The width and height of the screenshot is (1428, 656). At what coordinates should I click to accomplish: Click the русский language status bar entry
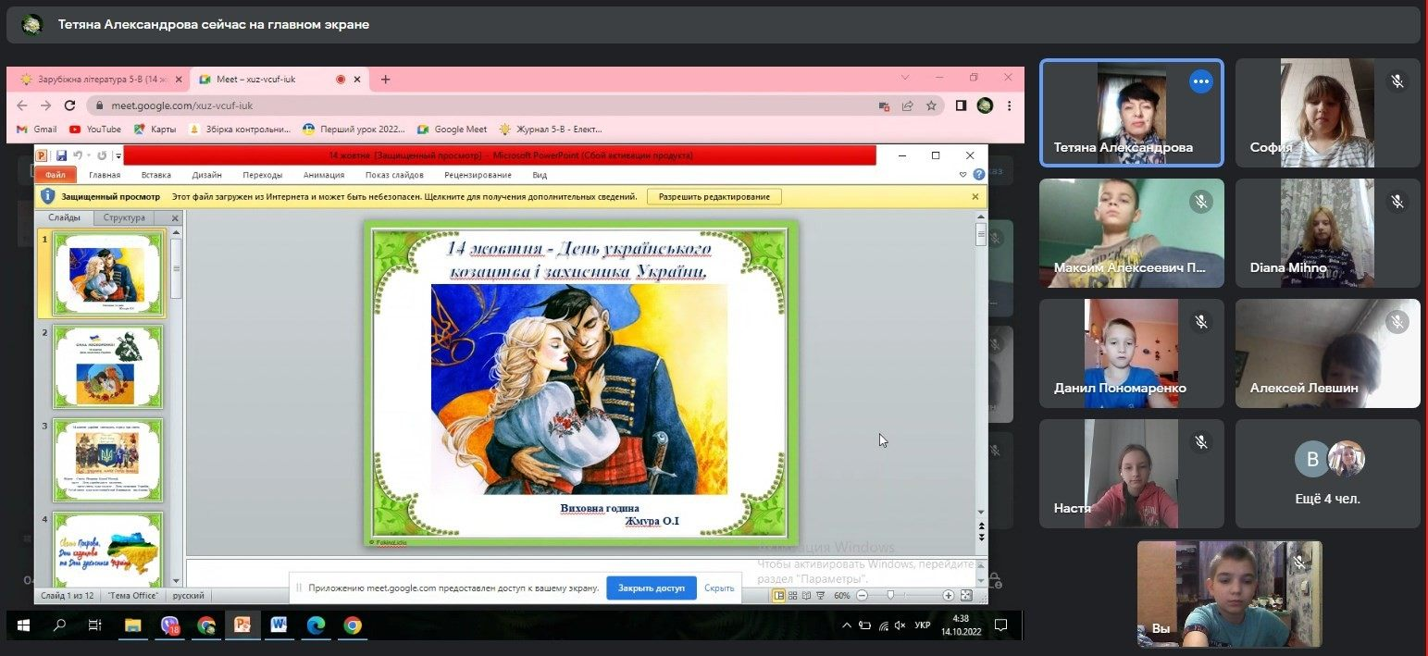[188, 596]
